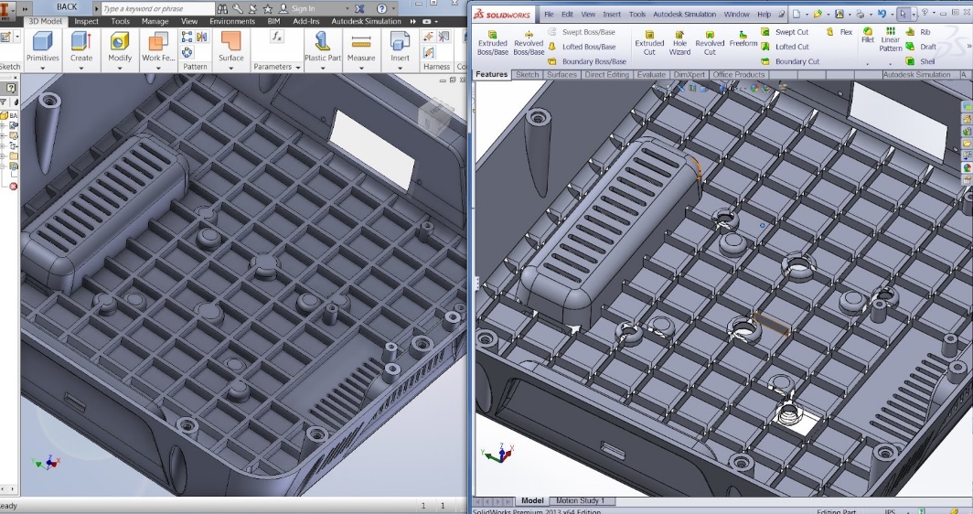Open Autodesk Exchange X icon
This screenshot has height=514, width=973.
[x=360, y=9]
